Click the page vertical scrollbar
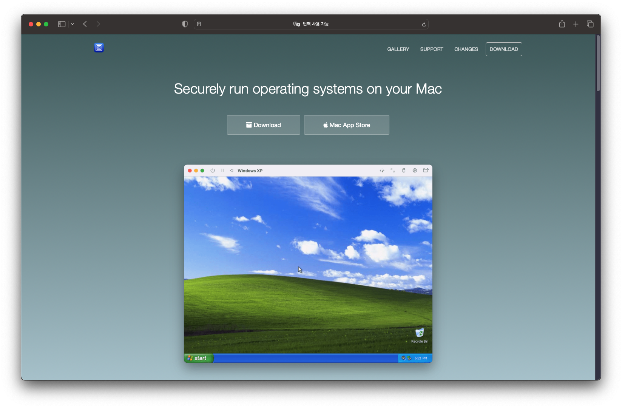The width and height of the screenshot is (622, 408). pos(598,63)
